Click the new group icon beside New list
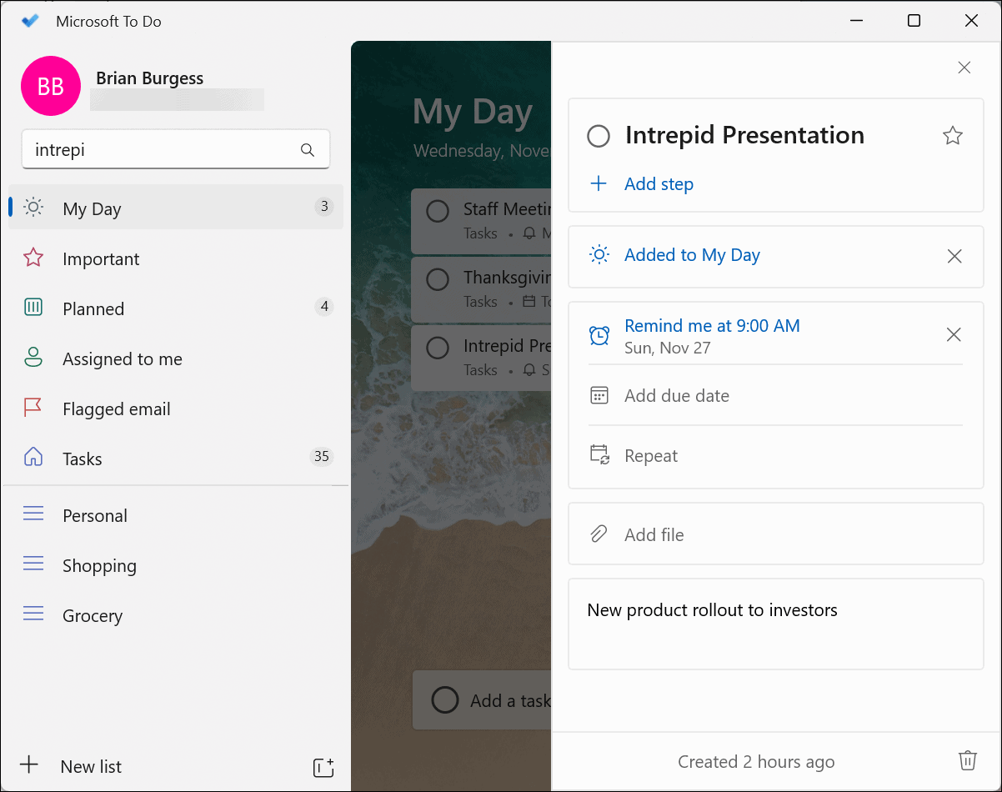Screen dimensions: 1002x792 point(323,767)
